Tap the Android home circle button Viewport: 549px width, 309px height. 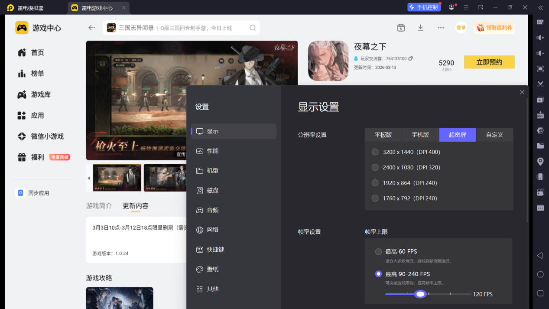coord(540,274)
